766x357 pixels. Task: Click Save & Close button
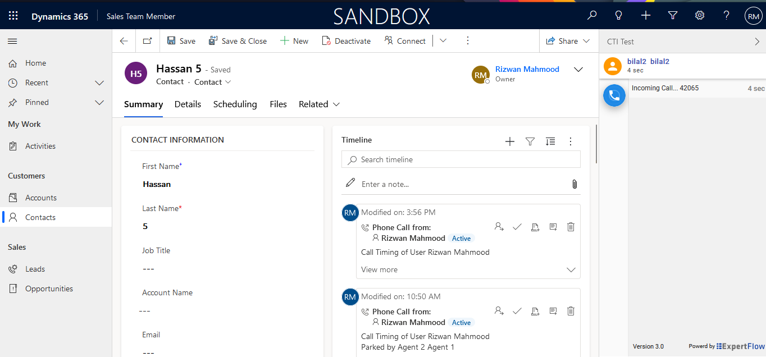(238, 41)
